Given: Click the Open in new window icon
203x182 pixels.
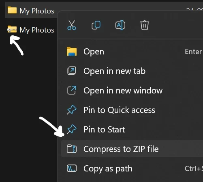Looking at the screenshot, I should pyautogui.click(x=72, y=90).
